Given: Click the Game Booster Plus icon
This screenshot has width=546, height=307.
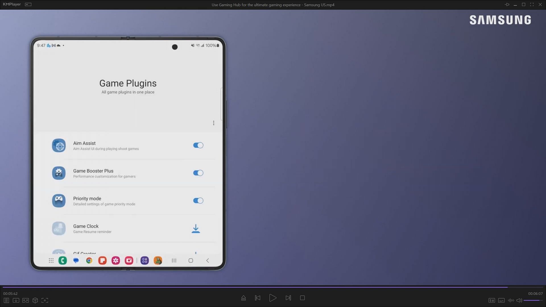Looking at the screenshot, I should pos(59,173).
